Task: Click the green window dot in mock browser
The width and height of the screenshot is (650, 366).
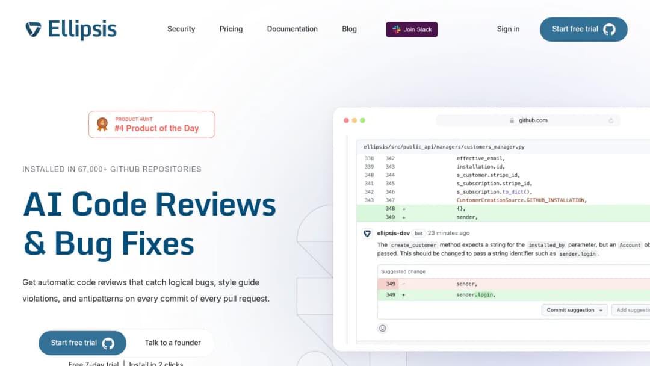Action: click(x=362, y=120)
